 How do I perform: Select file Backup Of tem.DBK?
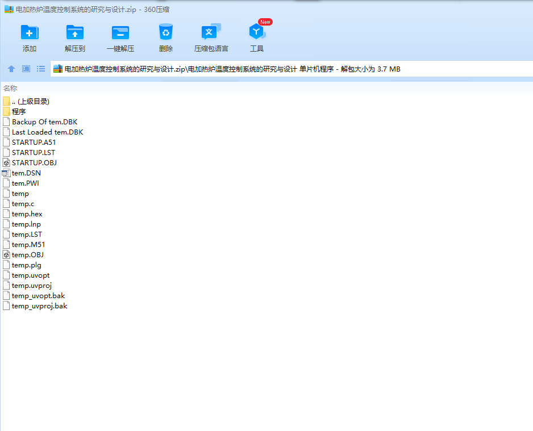pos(44,122)
